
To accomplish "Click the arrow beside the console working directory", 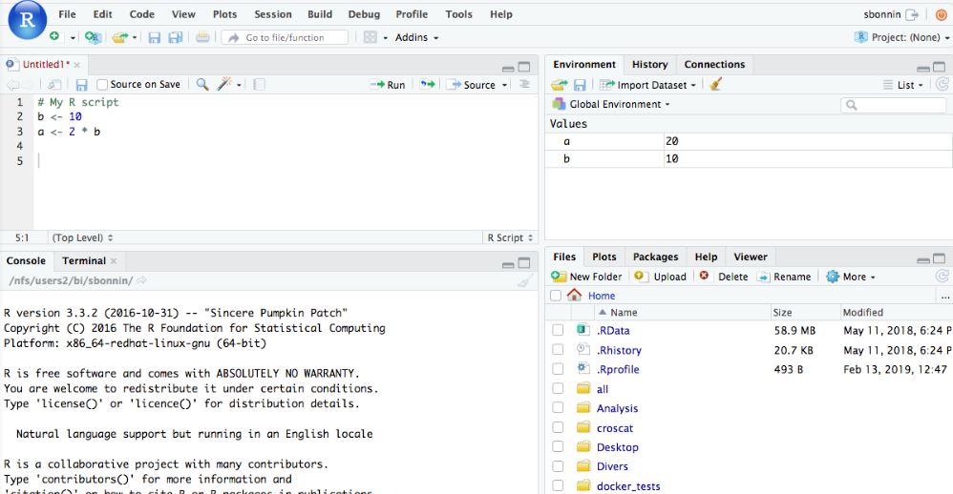I will coord(141,280).
